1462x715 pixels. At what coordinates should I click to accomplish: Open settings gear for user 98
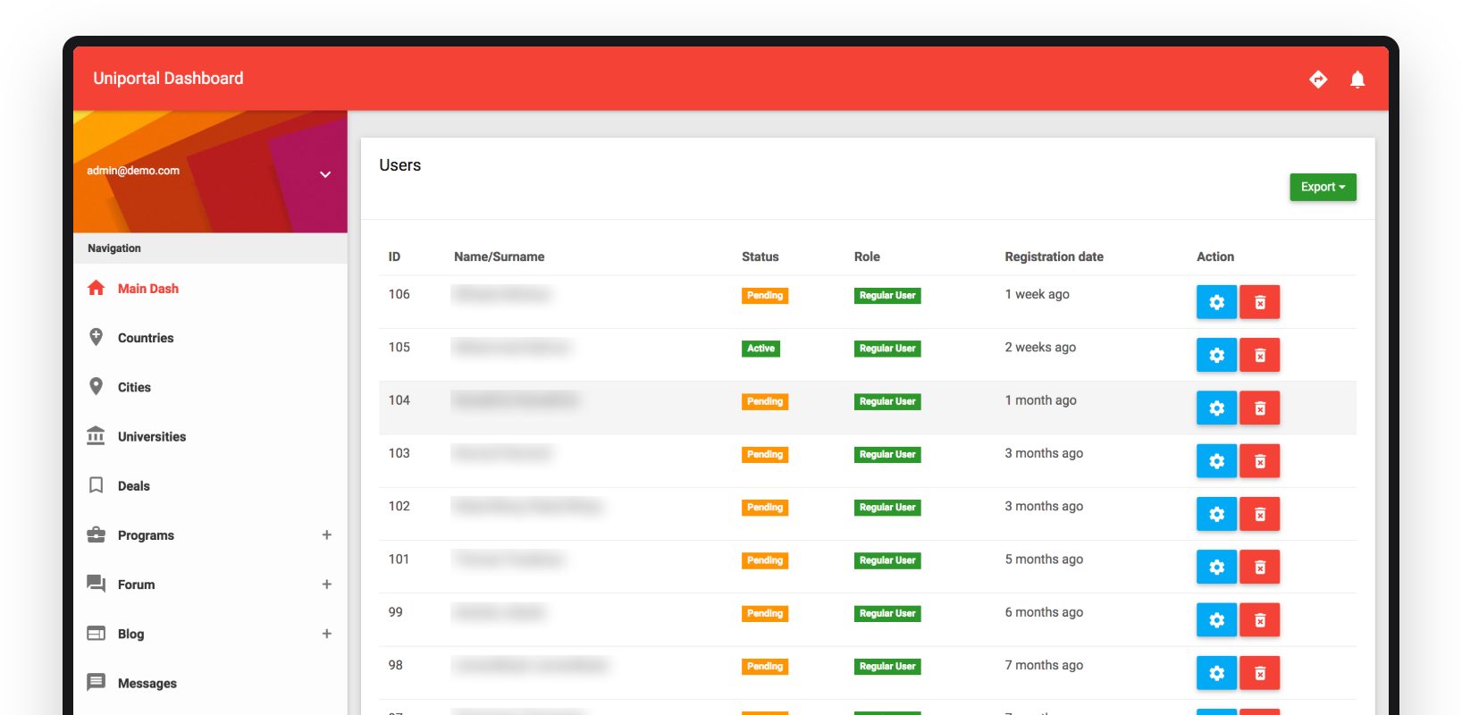coord(1216,673)
